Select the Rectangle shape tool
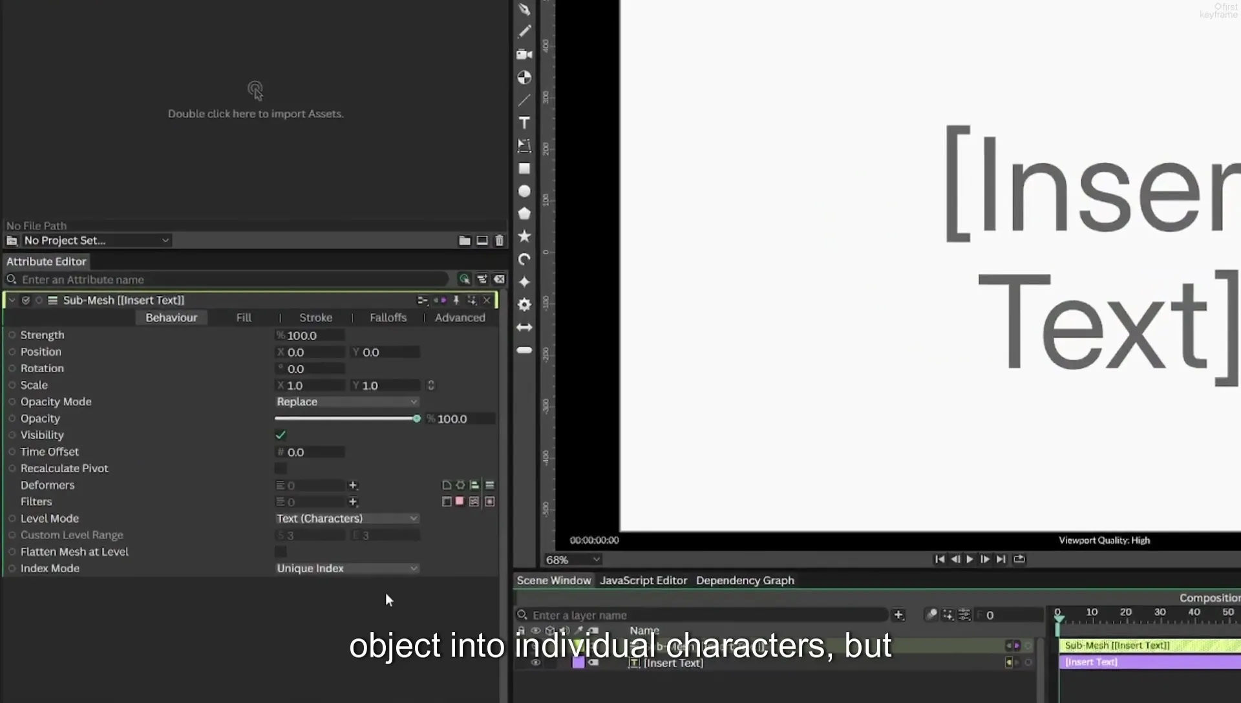 coord(524,169)
